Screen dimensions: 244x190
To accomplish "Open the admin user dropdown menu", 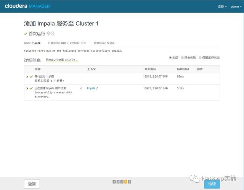I will pos(236,6).
